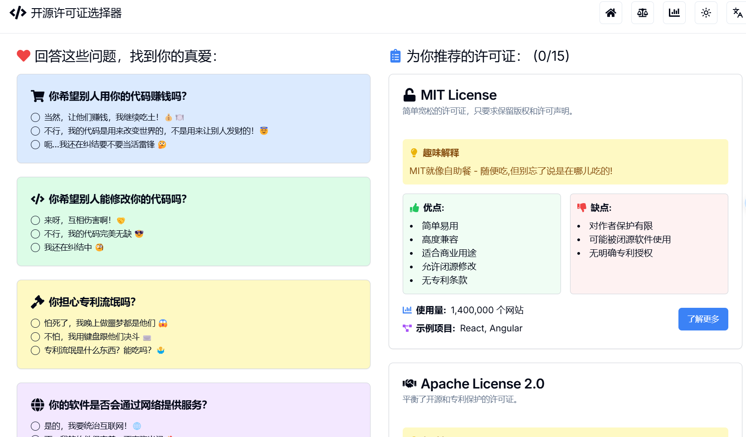Image resolution: width=746 pixels, height=437 pixels.
Task: Click the globe icon beside network question
Action: coord(38,405)
